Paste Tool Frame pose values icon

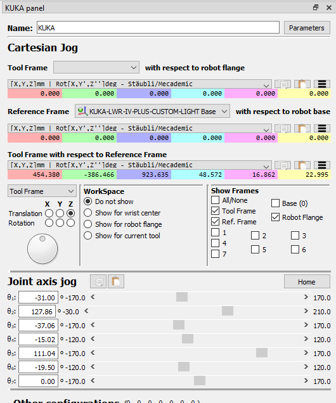coord(302,84)
